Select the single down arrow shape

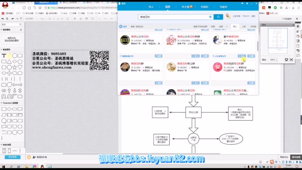15,91
